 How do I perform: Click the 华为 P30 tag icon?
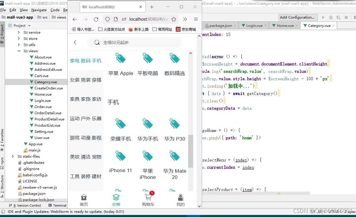tap(175, 124)
